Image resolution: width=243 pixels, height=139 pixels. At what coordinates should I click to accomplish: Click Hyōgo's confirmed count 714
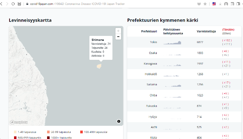point(199,117)
